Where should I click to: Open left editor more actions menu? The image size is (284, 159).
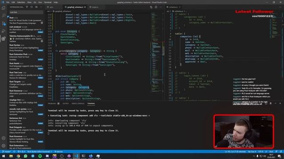(161, 7)
